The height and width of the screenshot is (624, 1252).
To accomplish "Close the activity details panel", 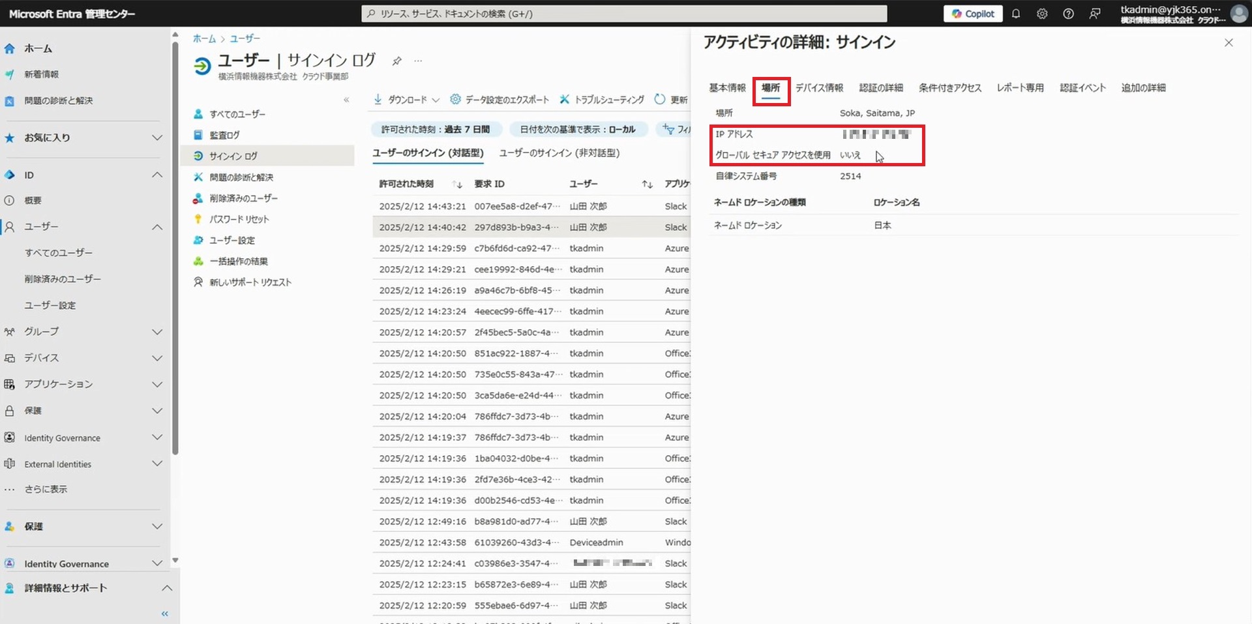I will point(1229,43).
